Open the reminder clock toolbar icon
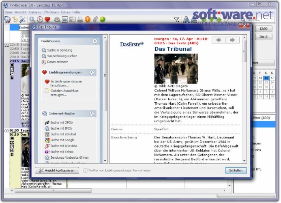Image resolution: width=281 pixels, height=203 pixels. point(40,19)
